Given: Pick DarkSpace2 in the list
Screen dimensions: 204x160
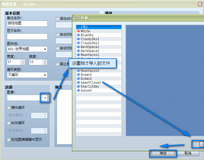Looking at the screenshot, I should (99, 51).
